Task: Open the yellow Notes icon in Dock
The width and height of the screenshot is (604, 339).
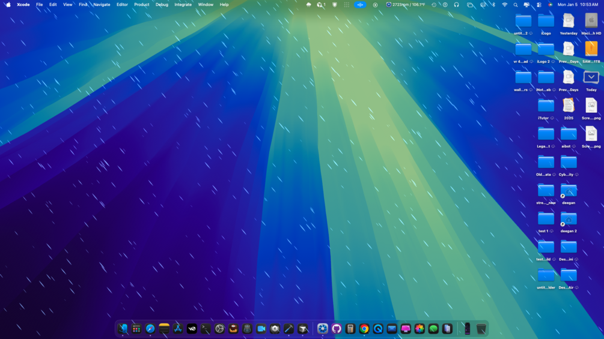Action: (164, 329)
